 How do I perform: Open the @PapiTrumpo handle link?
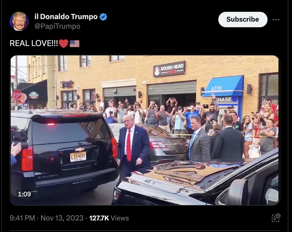[57, 26]
